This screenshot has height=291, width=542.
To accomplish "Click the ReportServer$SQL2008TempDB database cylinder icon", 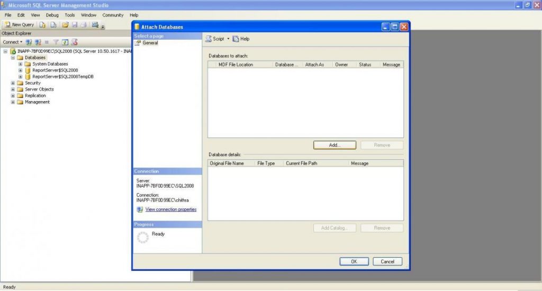I will click(x=28, y=77).
